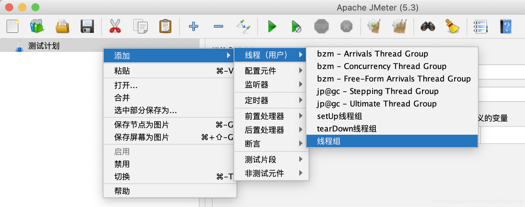525x207 pixels.
Task: Choose 选中部分保存为... menu entry
Action: click(x=169, y=110)
